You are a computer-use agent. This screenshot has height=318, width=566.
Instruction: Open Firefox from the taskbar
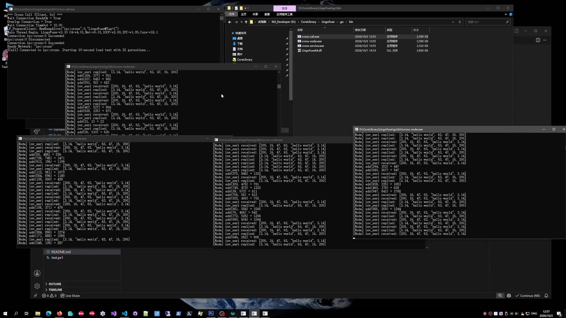pyautogui.click(x=60, y=314)
